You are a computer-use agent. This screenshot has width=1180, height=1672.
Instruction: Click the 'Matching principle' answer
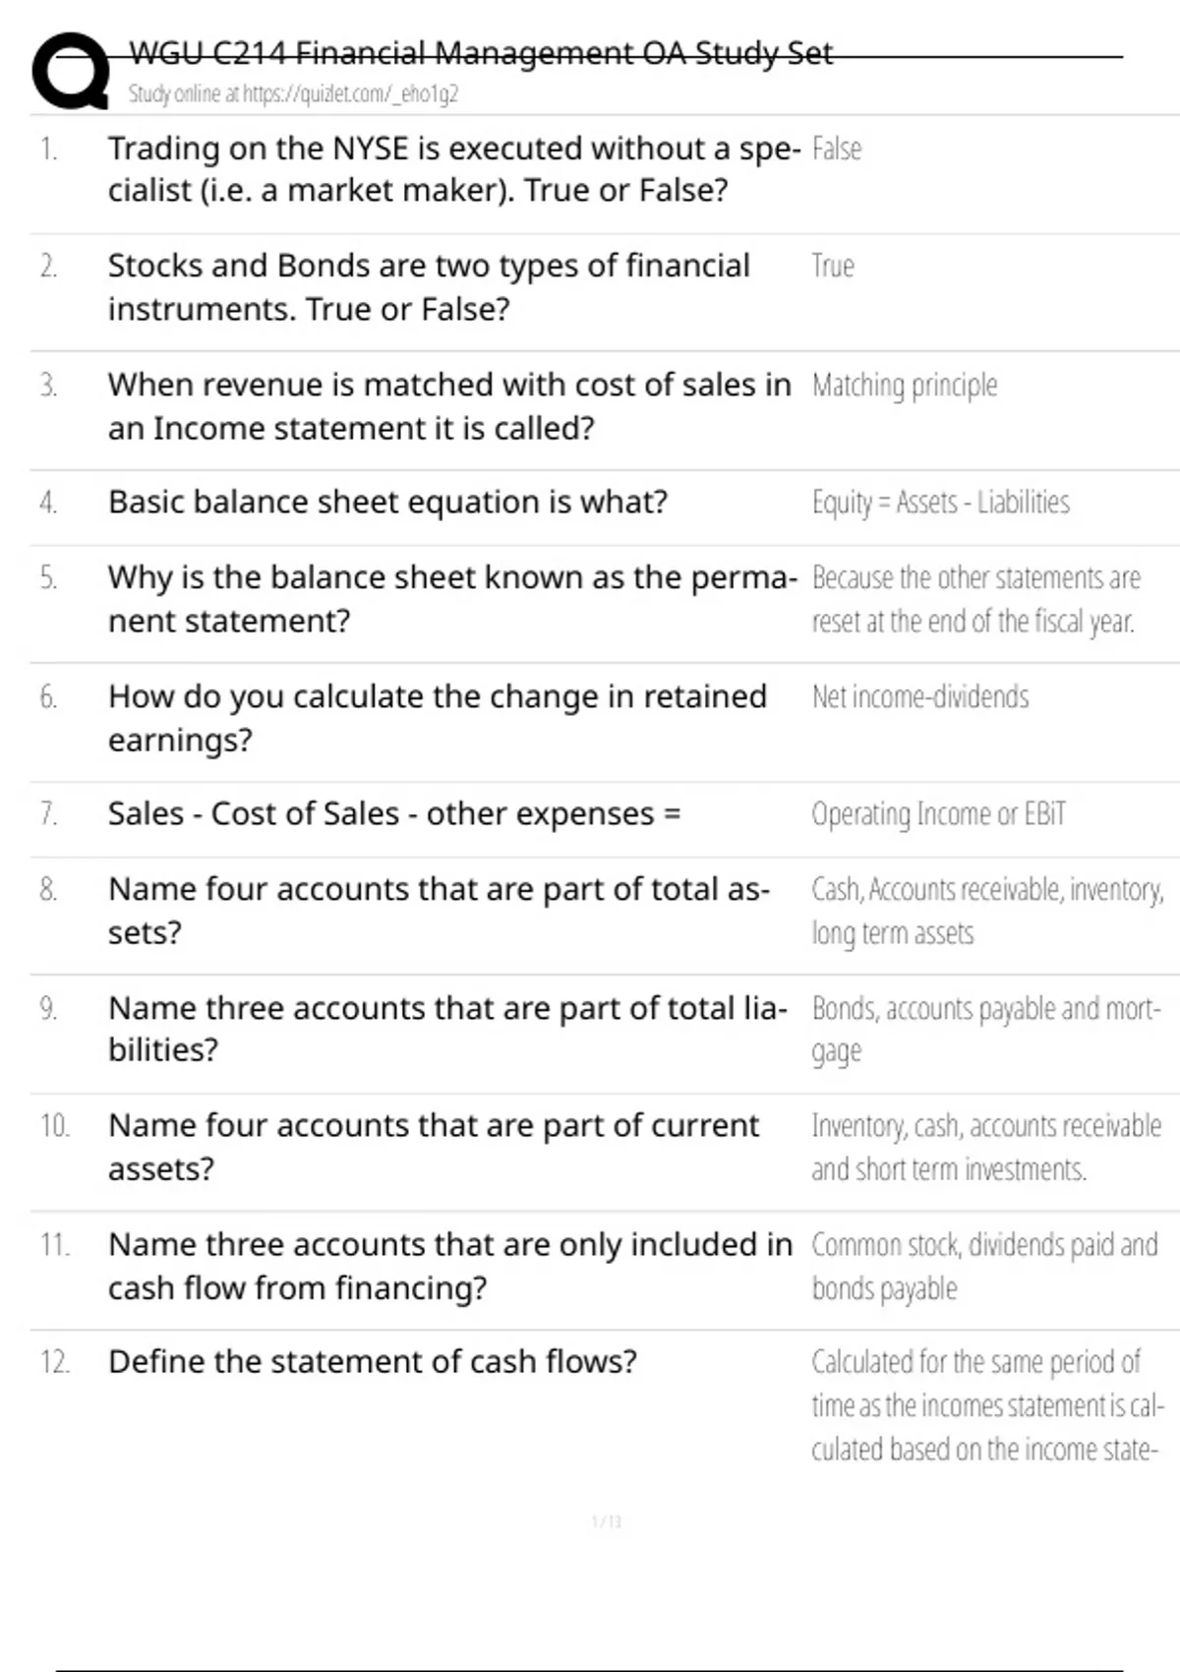905,386
